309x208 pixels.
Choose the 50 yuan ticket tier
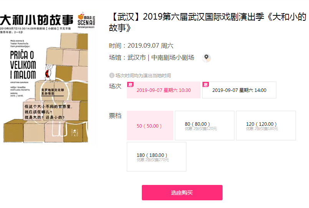(150, 126)
